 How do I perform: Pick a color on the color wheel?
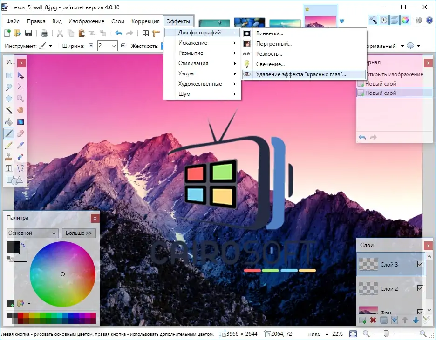[x=62, y=274]
